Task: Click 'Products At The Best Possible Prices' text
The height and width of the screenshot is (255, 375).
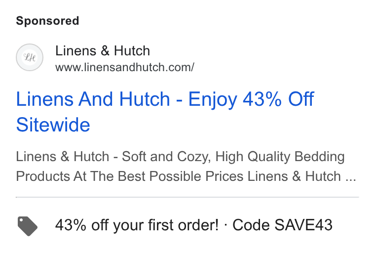Action: (130, 176)
